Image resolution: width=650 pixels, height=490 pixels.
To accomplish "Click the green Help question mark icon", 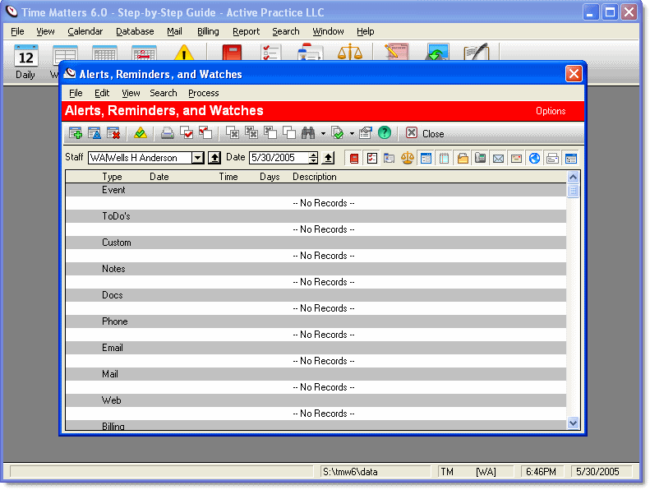I will click(x=385, y=132).
